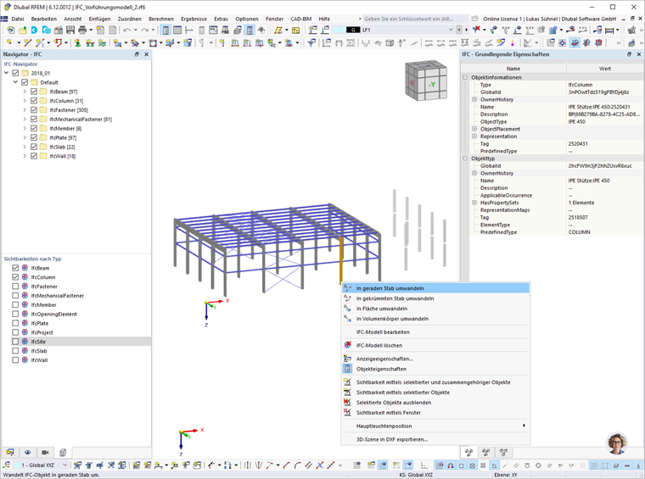Click the Undo arrow icon

127,30
